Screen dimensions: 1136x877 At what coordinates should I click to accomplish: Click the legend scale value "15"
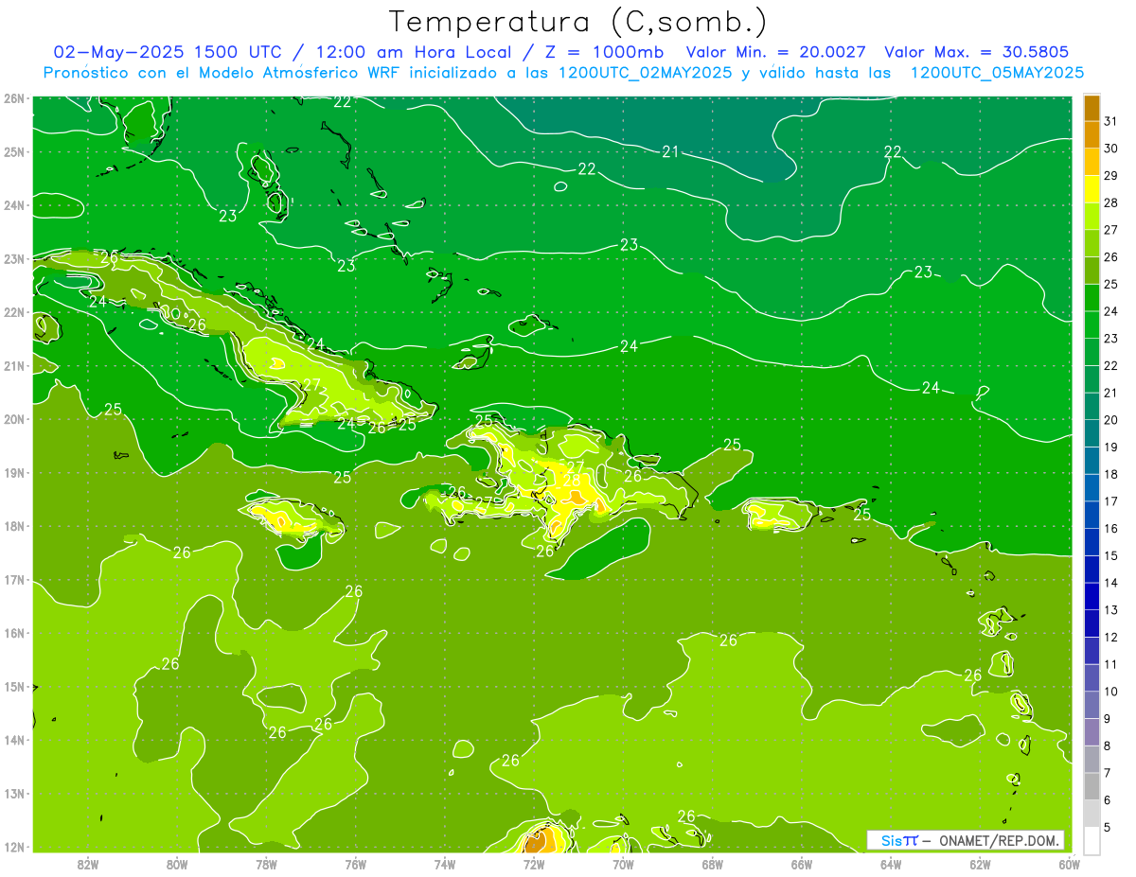[1111, 556]
